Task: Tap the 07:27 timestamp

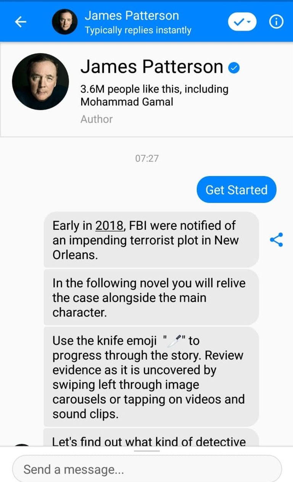Action: click(x=147, y=158)
